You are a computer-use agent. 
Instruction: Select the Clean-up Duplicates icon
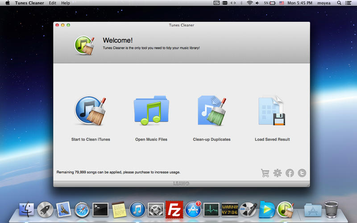click(212, 111)
